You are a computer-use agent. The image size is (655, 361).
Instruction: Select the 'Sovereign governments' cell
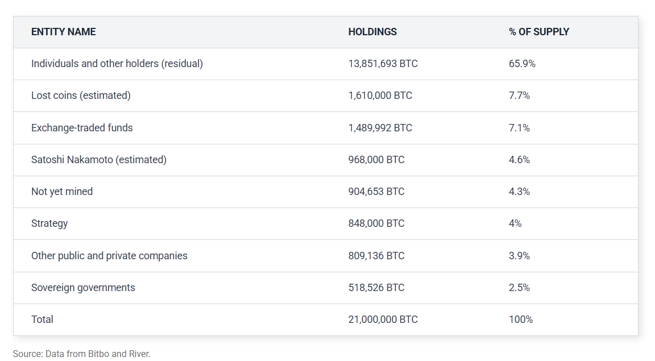tap(83, 288)
